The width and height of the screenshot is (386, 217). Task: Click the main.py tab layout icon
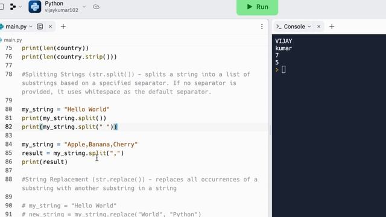coord(40,27)
